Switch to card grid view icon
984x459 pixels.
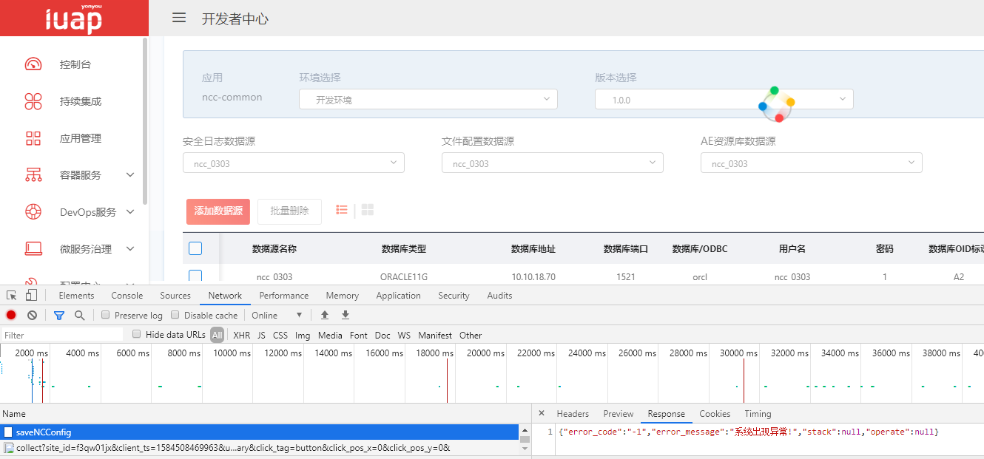click(x=368, y=210)
